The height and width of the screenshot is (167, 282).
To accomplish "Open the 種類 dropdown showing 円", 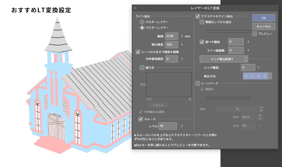I will pyautogui.click(x=239, y=109).
